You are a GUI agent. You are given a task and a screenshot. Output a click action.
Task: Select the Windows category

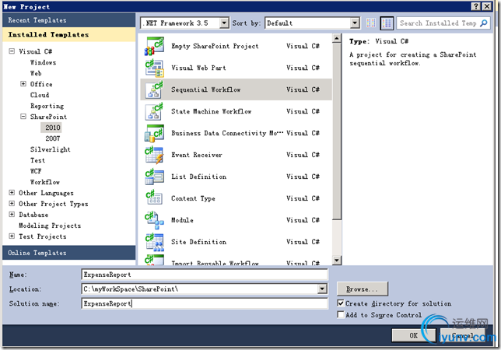(x=43, y=62)
